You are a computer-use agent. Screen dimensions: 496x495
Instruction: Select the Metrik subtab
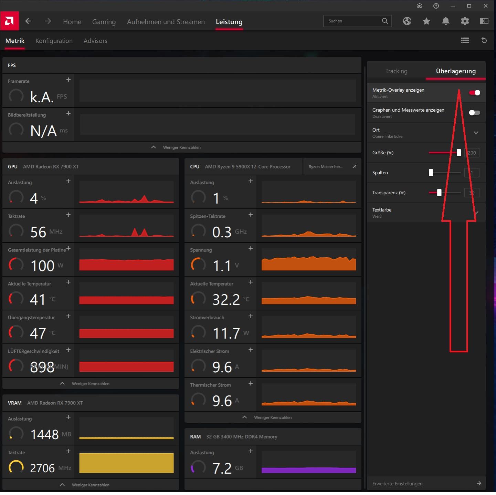click(15, 41)
